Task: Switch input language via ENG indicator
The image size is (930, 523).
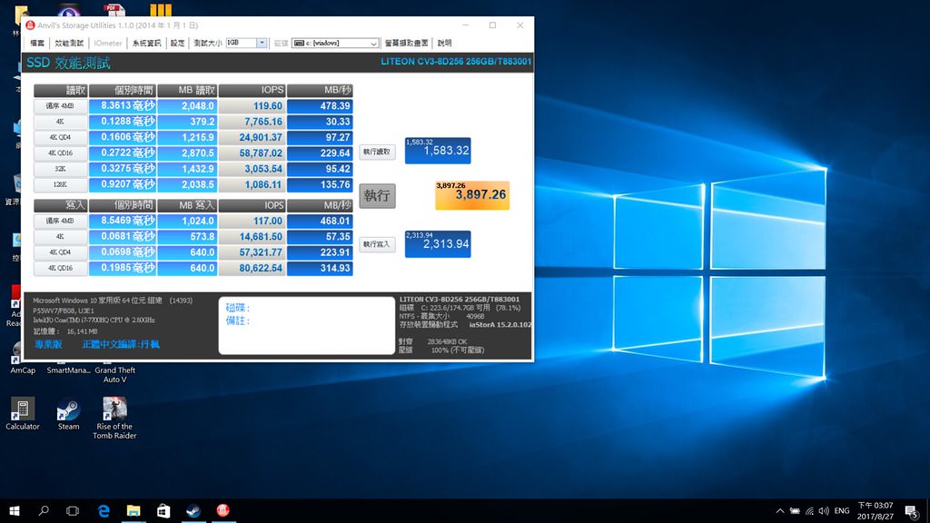Action: 842,510
